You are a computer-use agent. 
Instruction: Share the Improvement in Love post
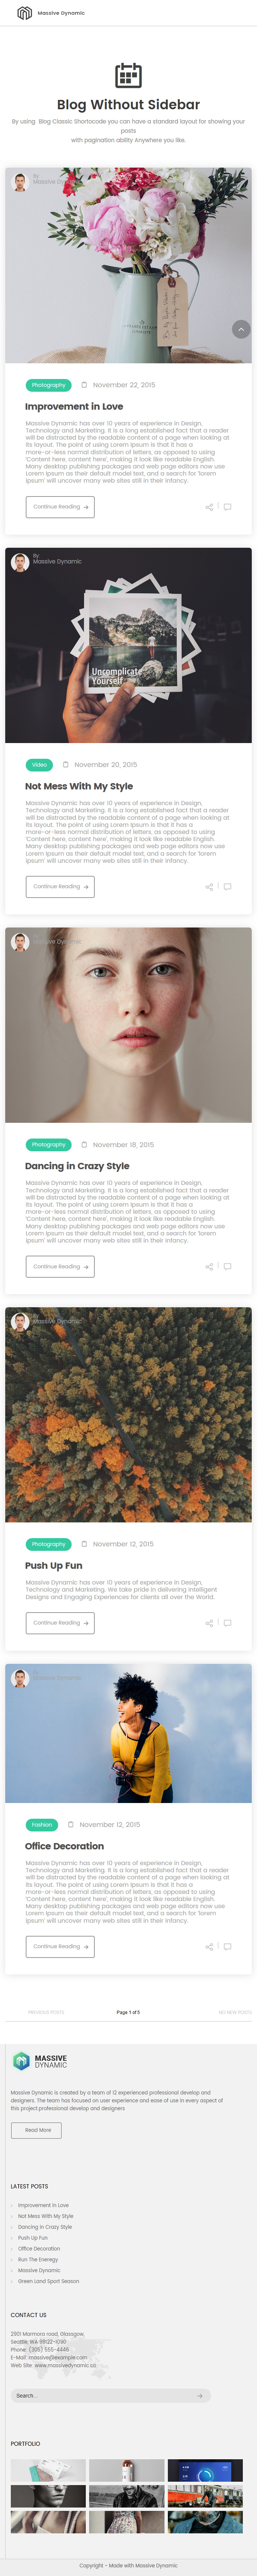[x=209, y=507]
